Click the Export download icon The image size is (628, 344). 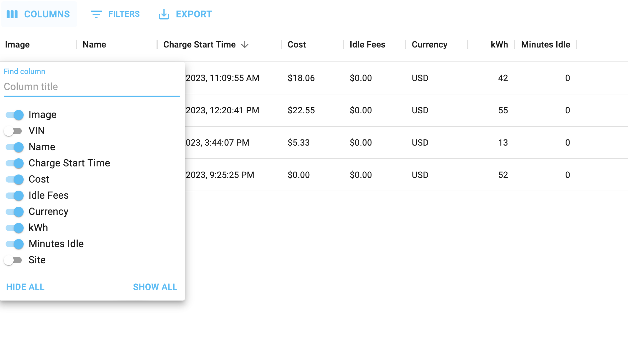click(x=164, y=14)
